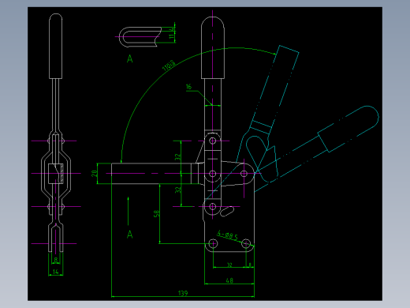Click the 14 dimension text in side view

[56, 272]
